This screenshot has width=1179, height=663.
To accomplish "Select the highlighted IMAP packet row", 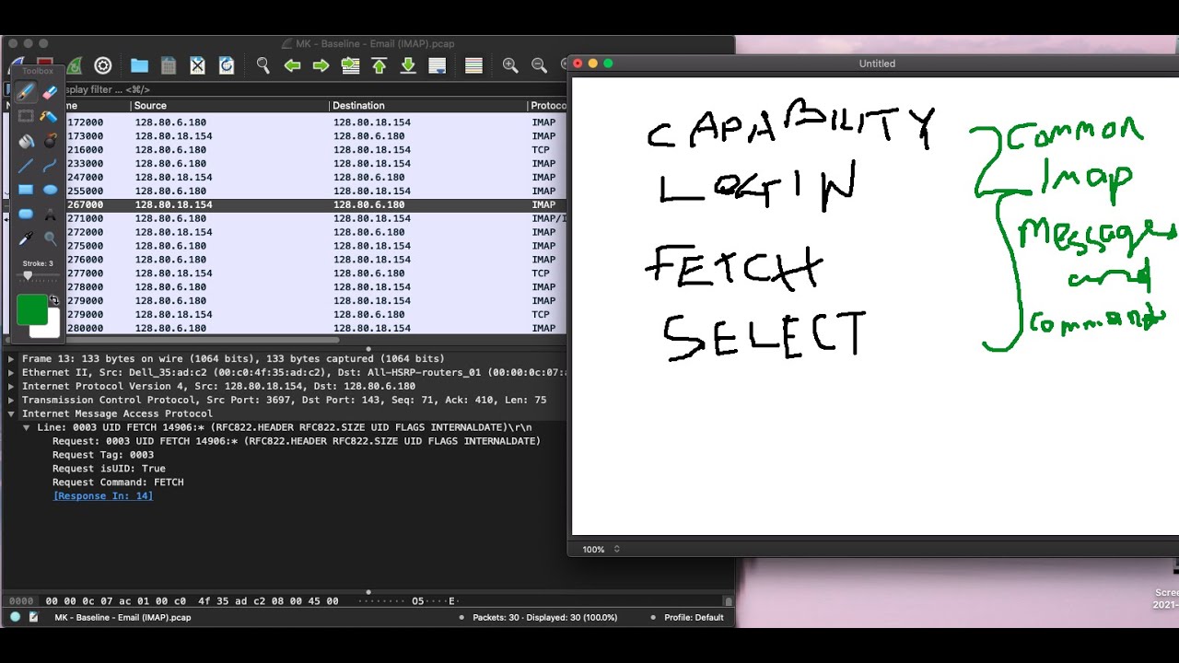I will tap(276, 204).
